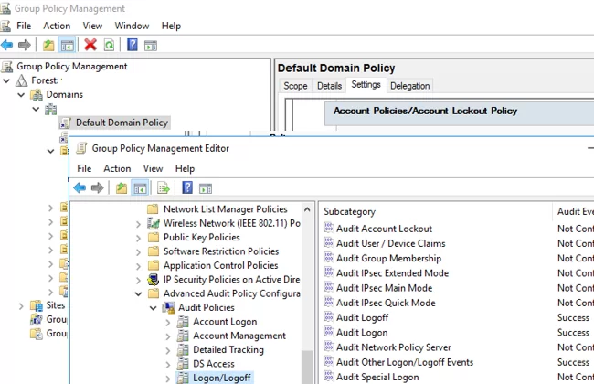Expand Wireless Network (IEEE 802.11) Policies node

[139, 224]
